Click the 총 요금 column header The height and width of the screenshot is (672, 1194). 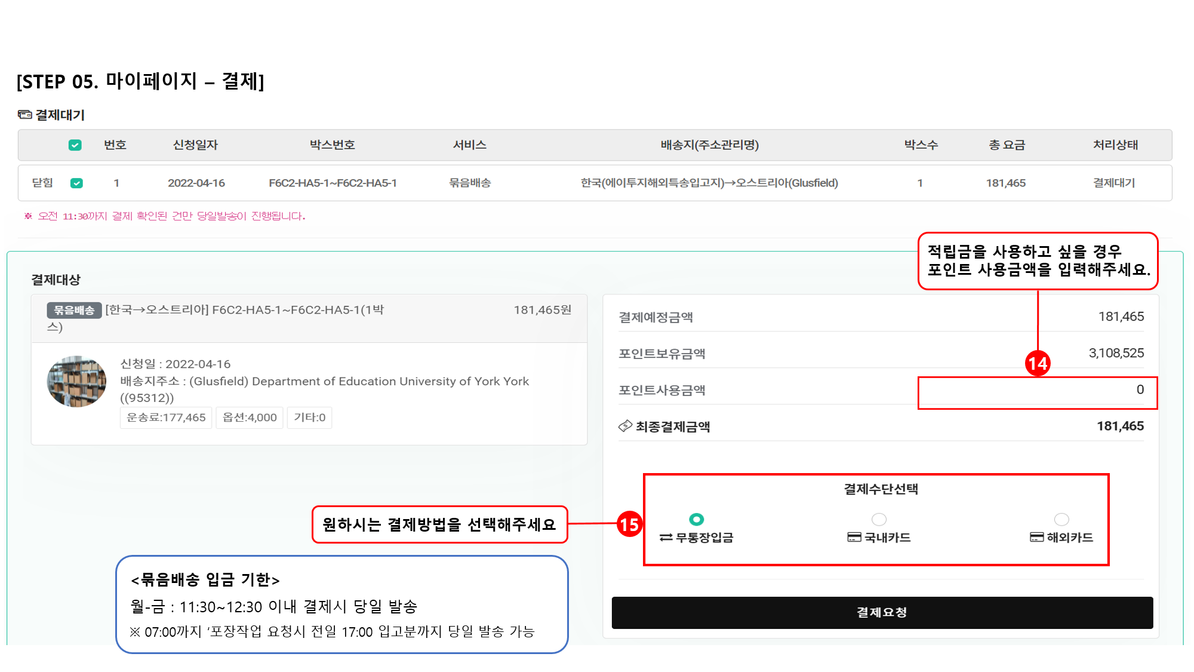[x=1007, y=145]
